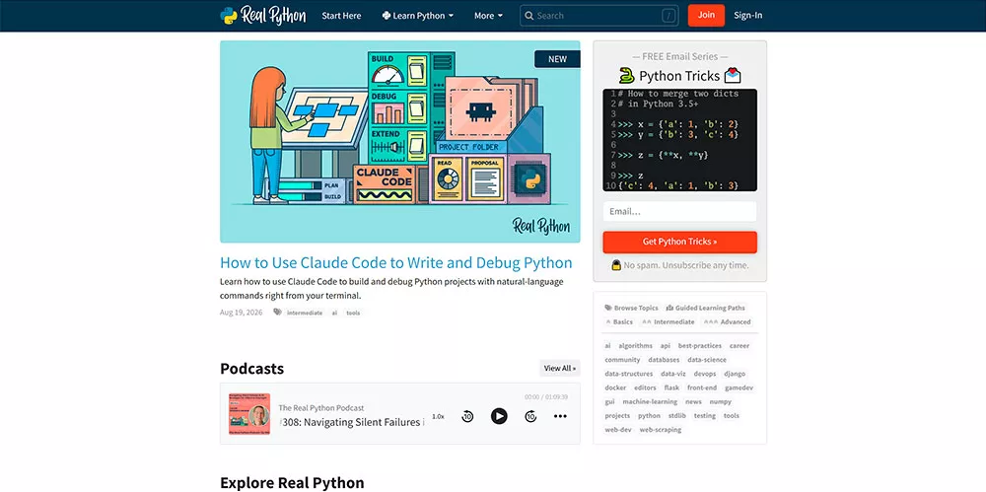Open the 'data-science' topic
Screen dimensions: 986x492
click(x=707, y=360)
